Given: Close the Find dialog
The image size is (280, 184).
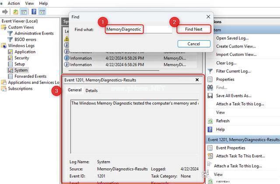Looking at the screenshot, I should (x=208, y=17).
